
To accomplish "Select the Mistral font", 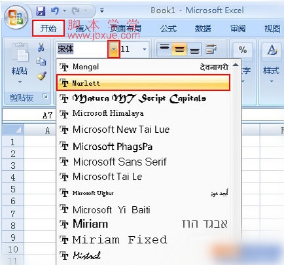I will pyautogui.click(x=144, y=255).
